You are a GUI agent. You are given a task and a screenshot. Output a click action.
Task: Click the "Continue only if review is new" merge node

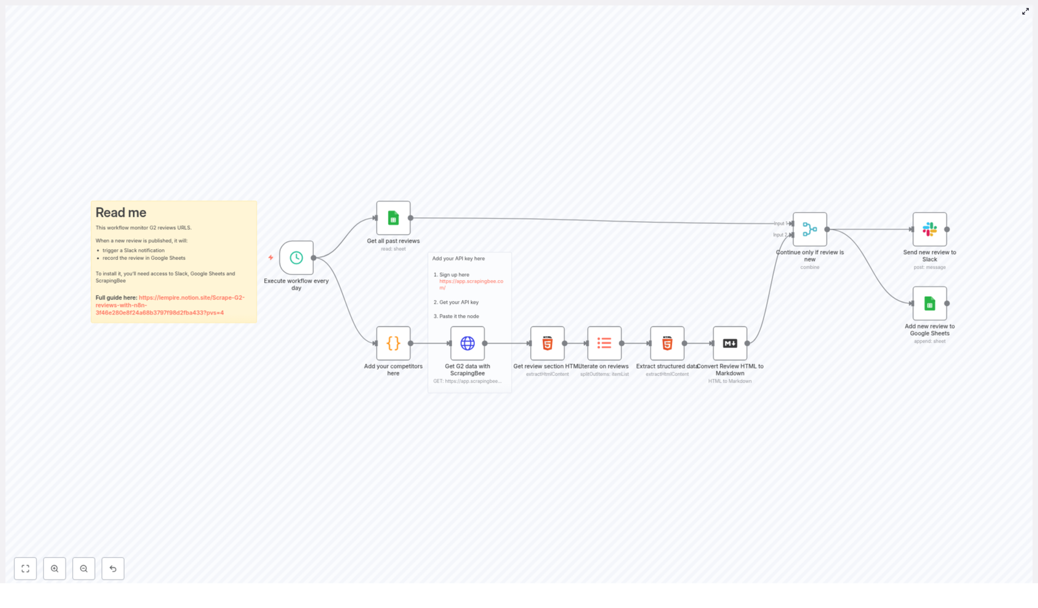pyautogui.click(x=810, y=230)
